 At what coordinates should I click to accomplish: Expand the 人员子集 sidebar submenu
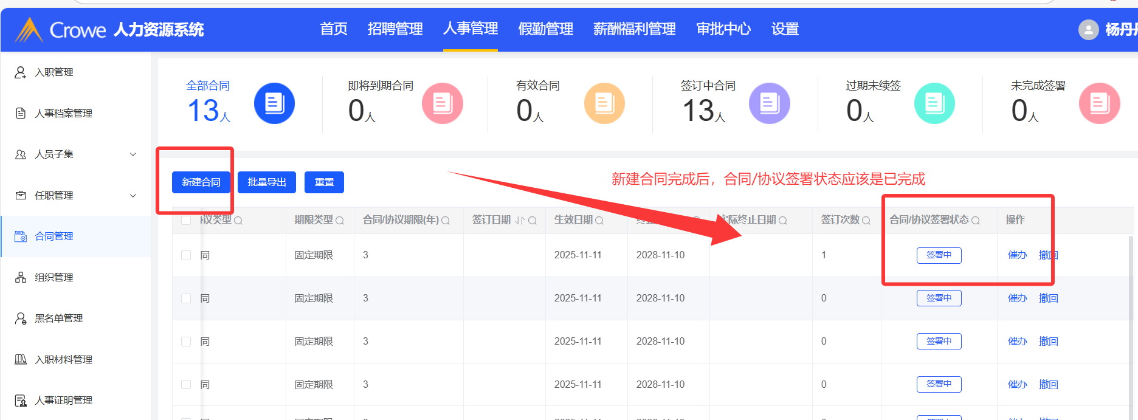[133, 154]
